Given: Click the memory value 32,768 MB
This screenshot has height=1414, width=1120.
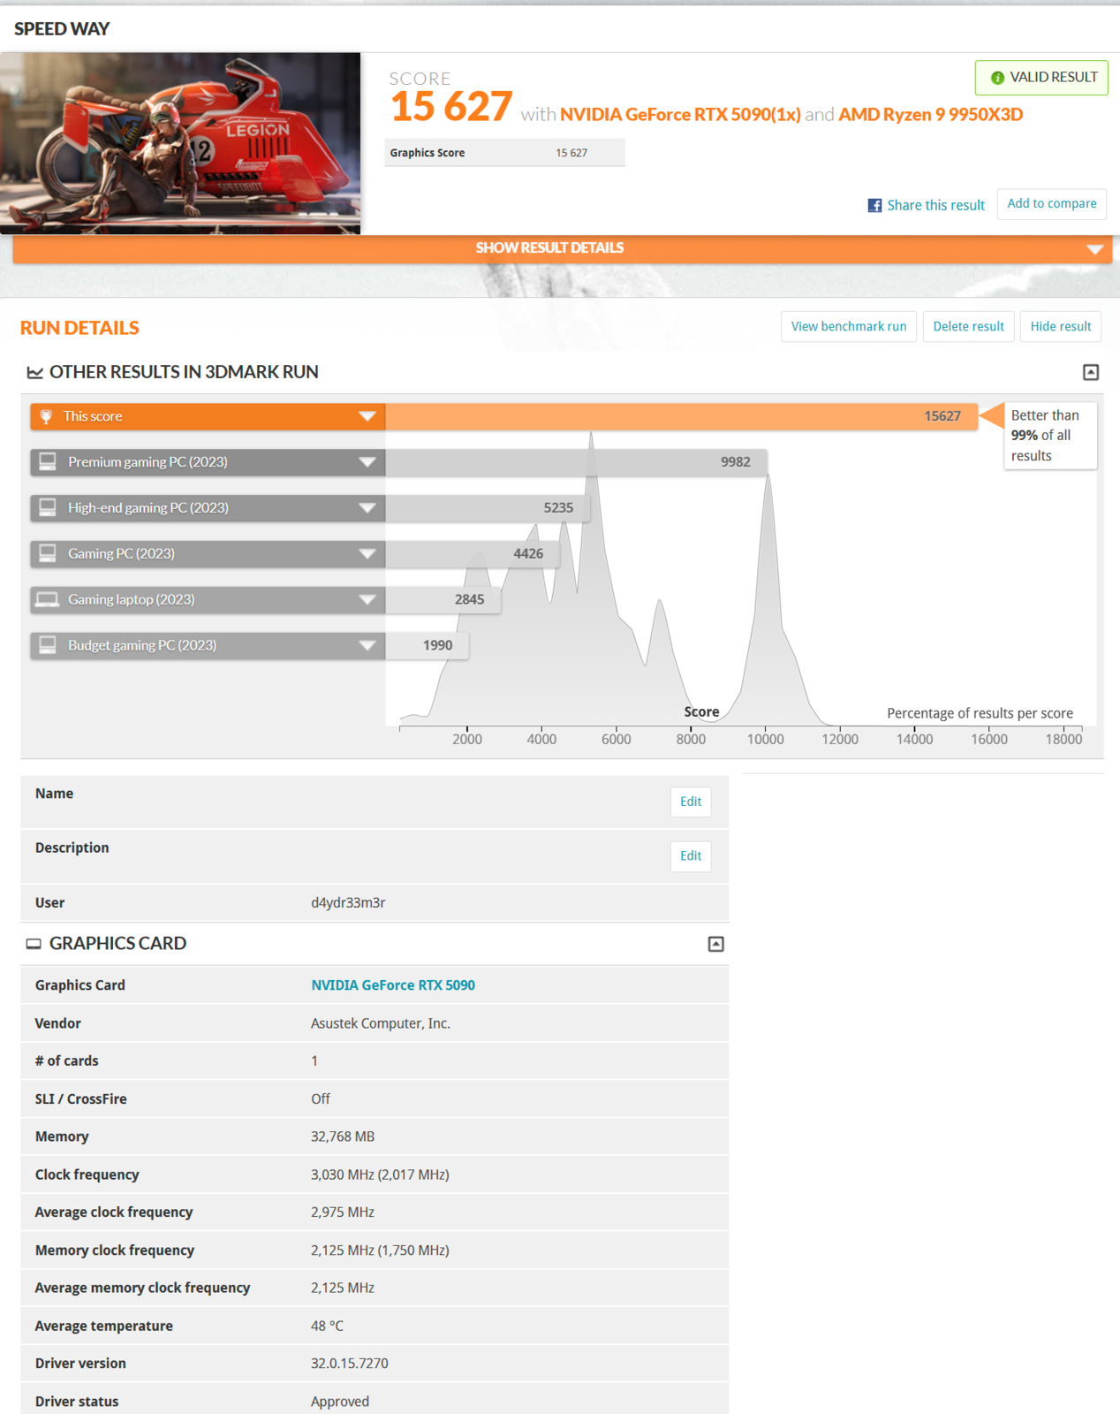Looking at the screenshot, I should pos(343,1137).
